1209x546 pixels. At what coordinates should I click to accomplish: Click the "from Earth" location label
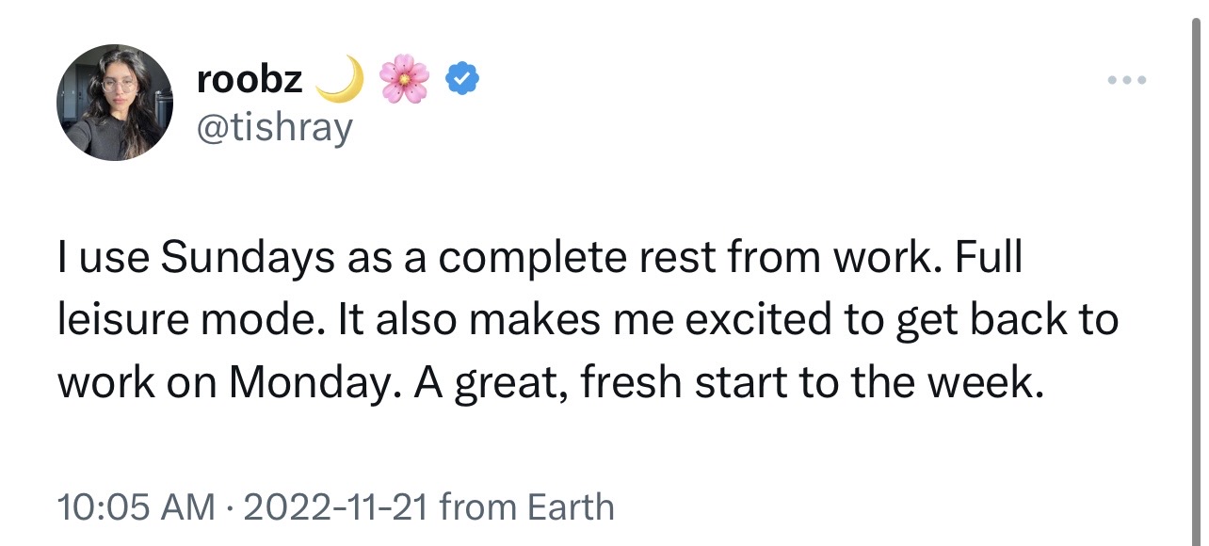pos(526,507)
